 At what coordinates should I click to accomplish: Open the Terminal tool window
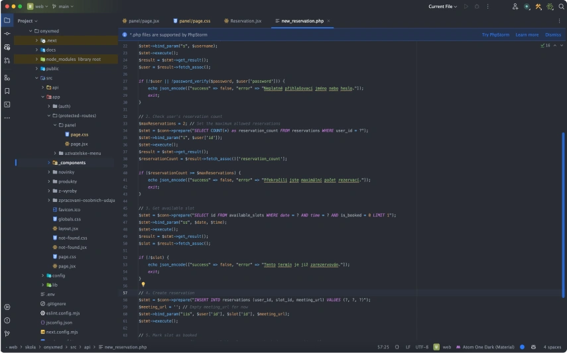click(7, 104)
